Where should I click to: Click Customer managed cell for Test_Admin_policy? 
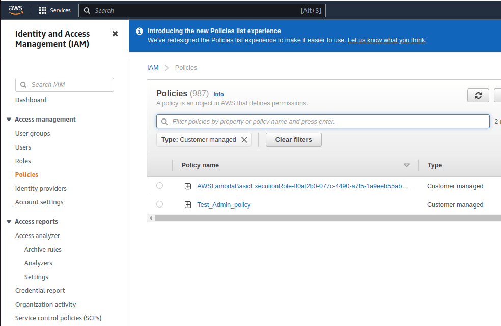click(x=455, y=205)
